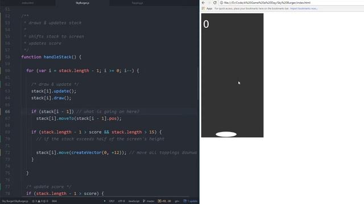Switch to the SkyBurger.js editor tab
Viewport: 364px width, 204px height.
82,3
